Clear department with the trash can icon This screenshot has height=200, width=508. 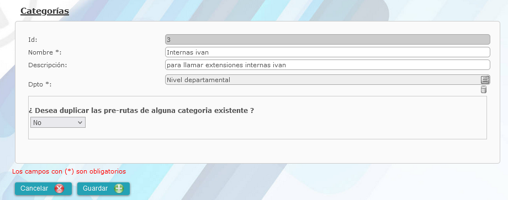click(484, 89)
